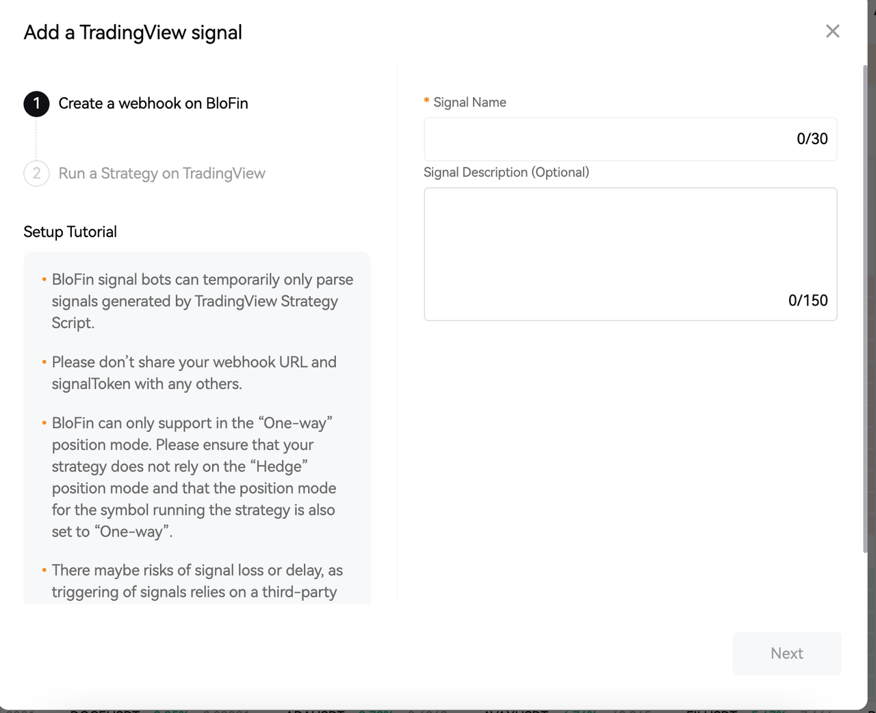Click the orange required asterisk beside Signal Name
Screen dimensions: 876x713
point(426,102)
